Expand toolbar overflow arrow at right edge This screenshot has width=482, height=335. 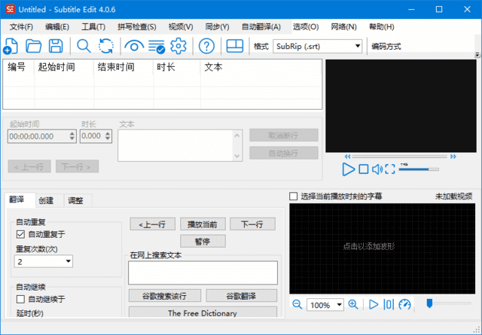coord(477,55)
